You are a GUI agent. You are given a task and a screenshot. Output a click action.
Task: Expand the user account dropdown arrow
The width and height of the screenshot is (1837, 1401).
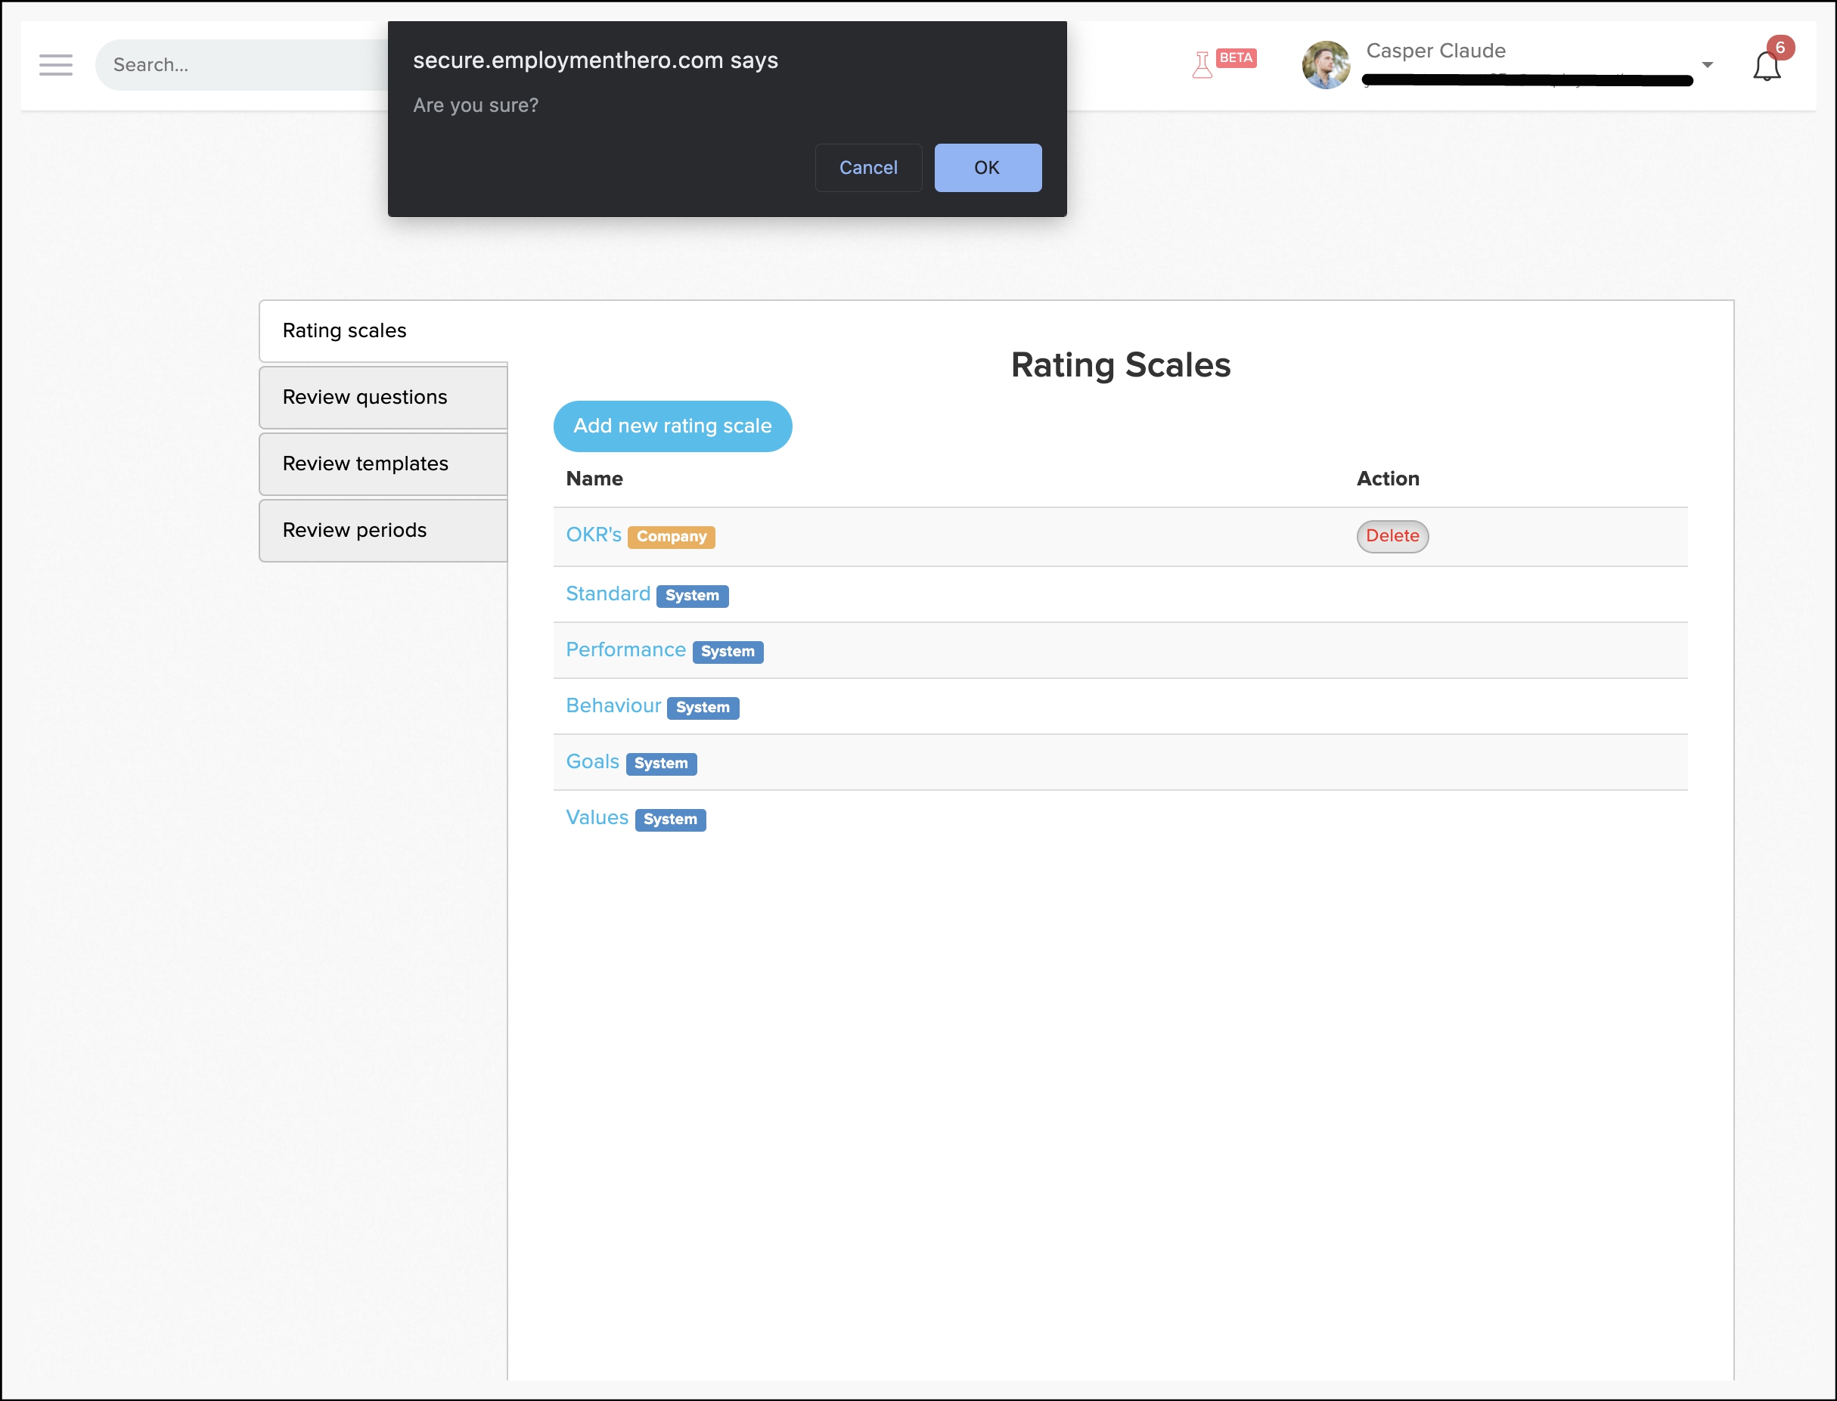pyautogui.click(x=1707, y=64)
